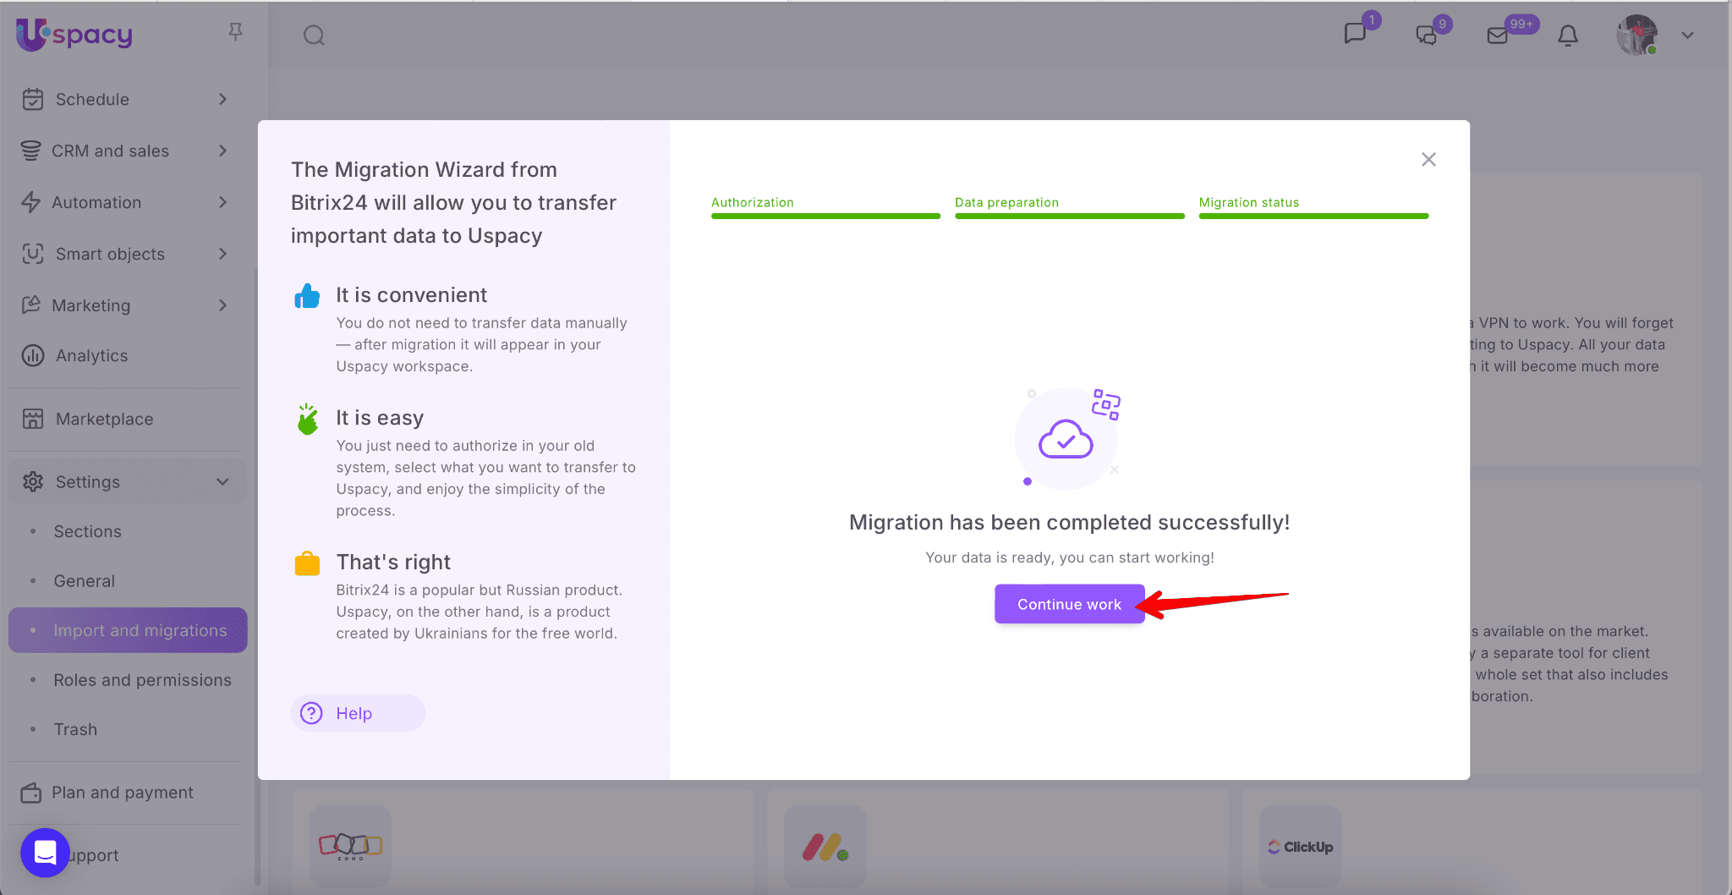The height and width of the screenshot is (895, 1732).
Task: Open the Schedule section
Action: pyautogui.click(x=93, y=99)
